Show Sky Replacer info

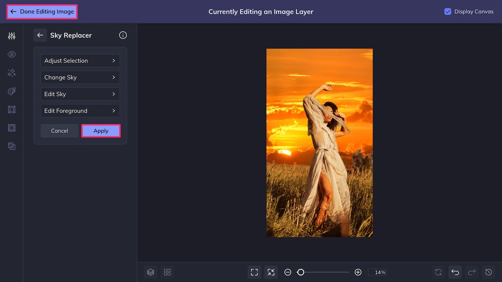click(123, 35)
